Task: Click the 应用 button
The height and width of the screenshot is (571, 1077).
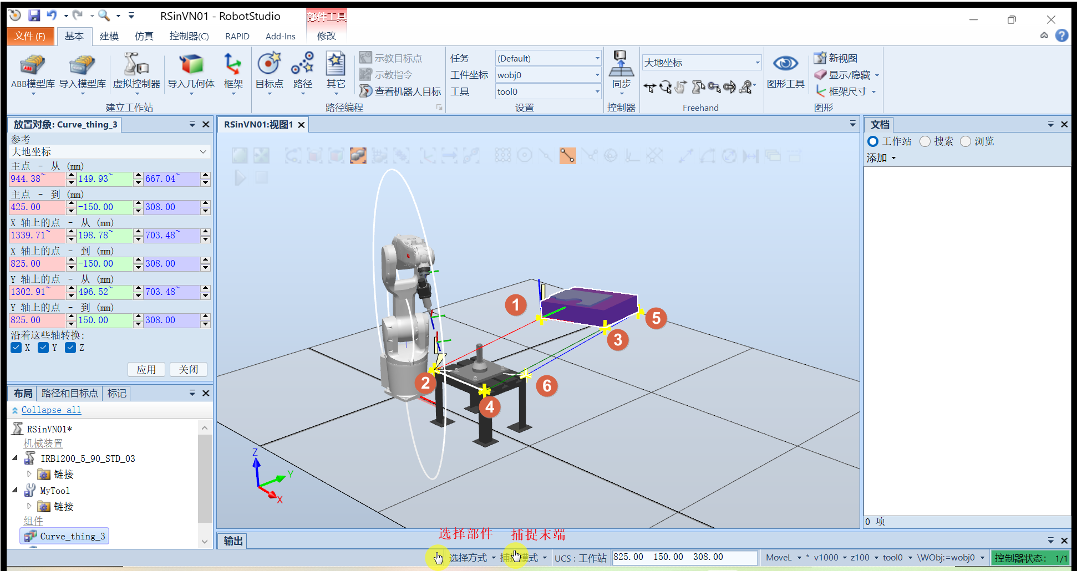Action: (146, 369)
